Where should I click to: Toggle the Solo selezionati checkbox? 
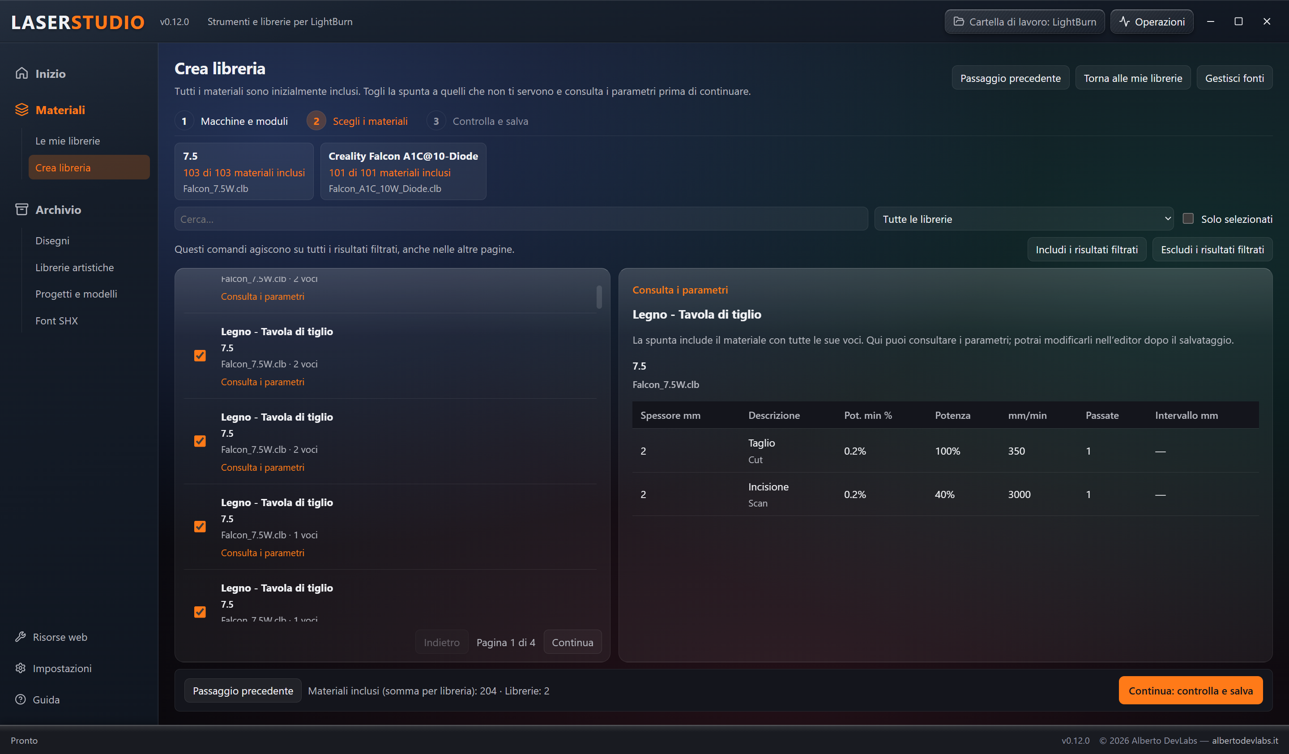click(x=1188, y=218)
